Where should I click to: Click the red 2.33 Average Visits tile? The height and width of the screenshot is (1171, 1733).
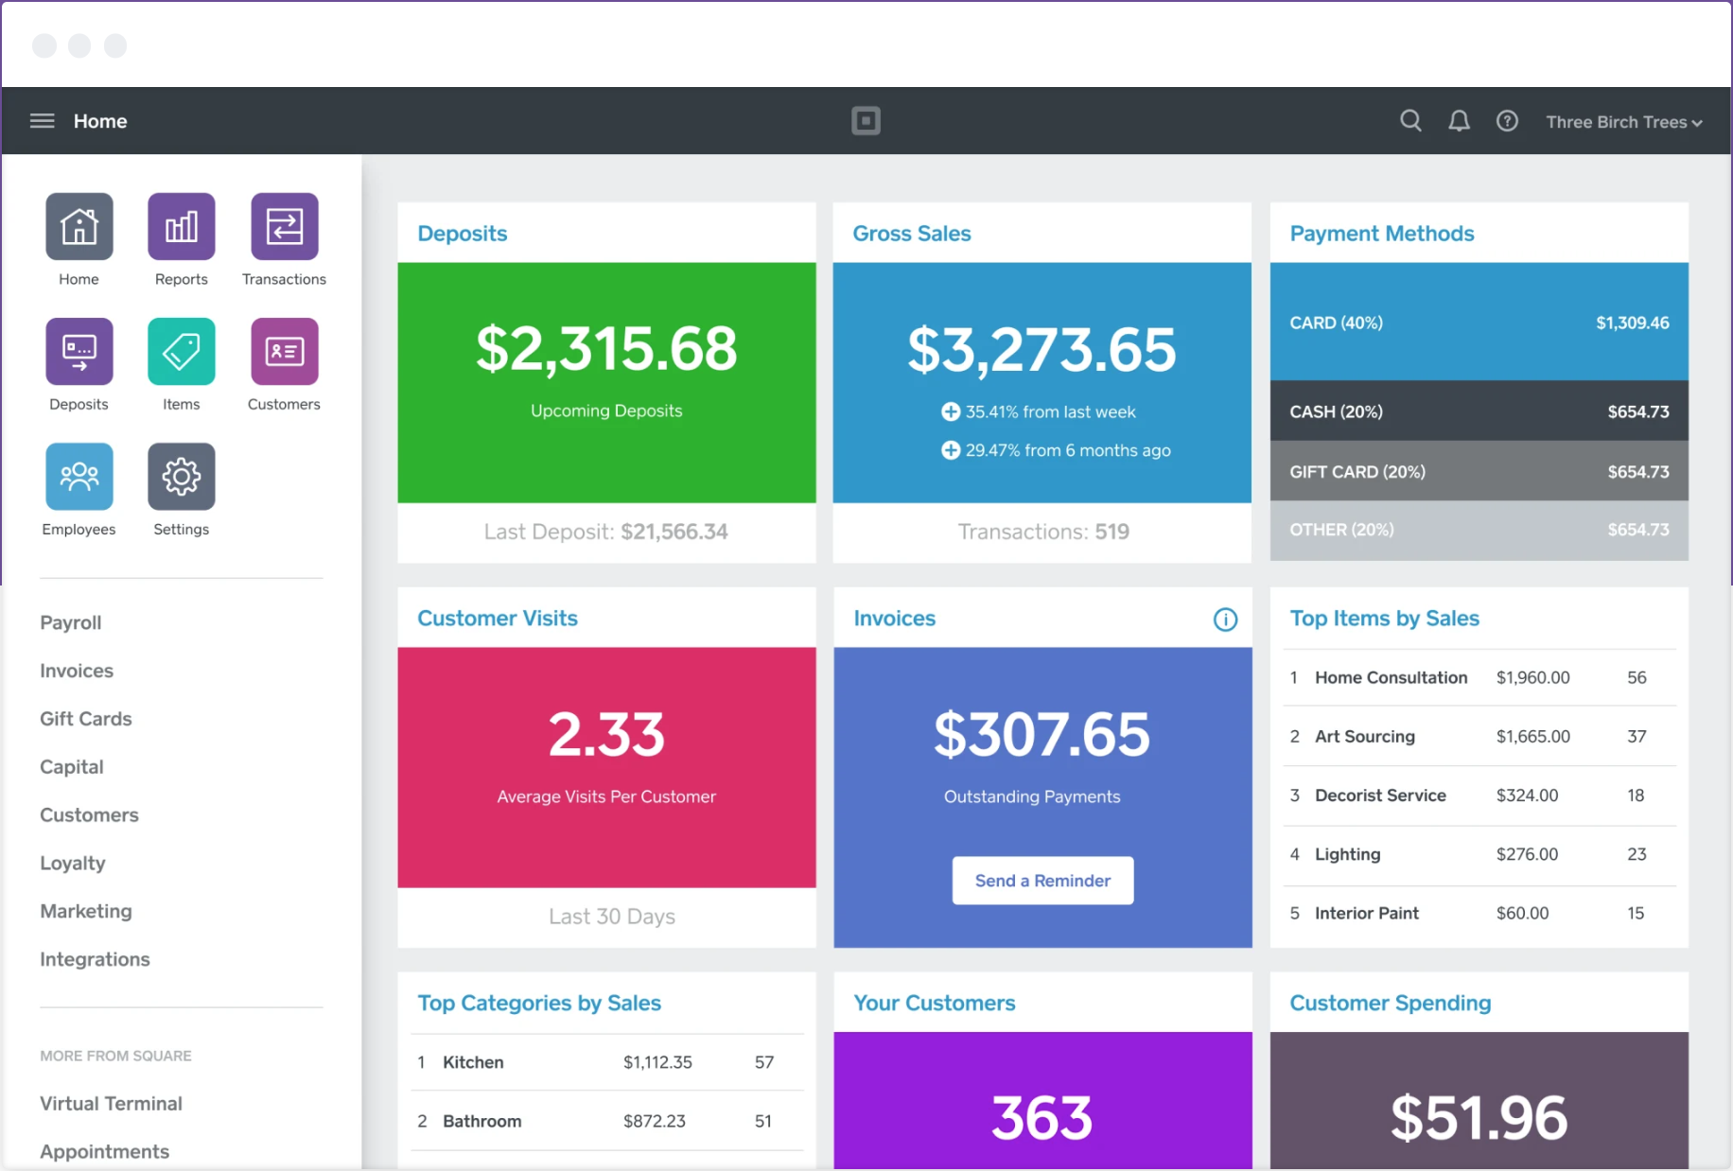[x=606, y=767]
